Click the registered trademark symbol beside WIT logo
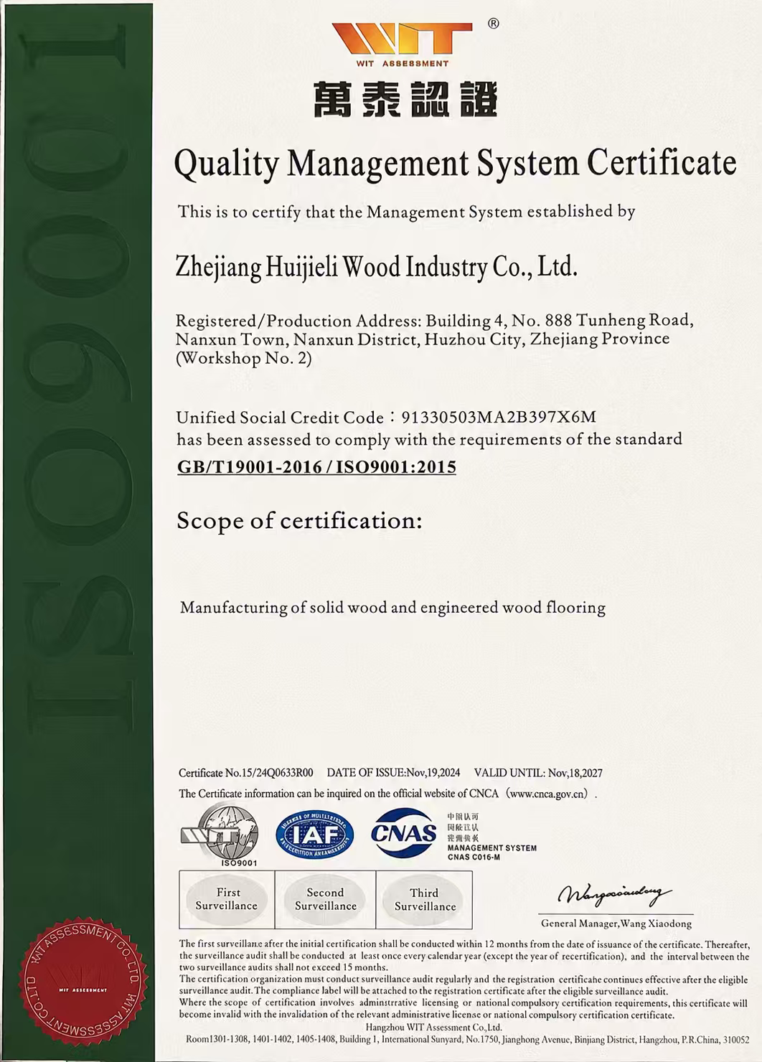The height and width of the screenshot is (1062, 762). (494, 24)
